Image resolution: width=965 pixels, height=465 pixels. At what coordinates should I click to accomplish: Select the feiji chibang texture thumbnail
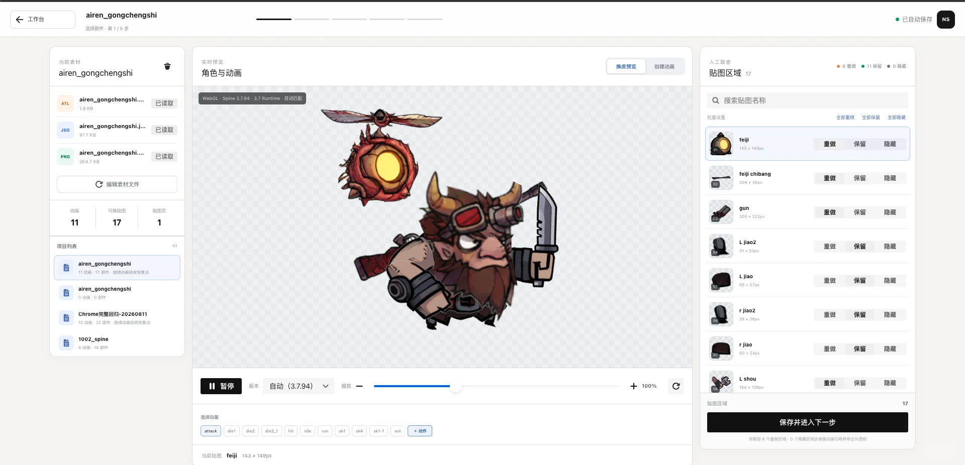pyautogui.click(x=721, y=178)
